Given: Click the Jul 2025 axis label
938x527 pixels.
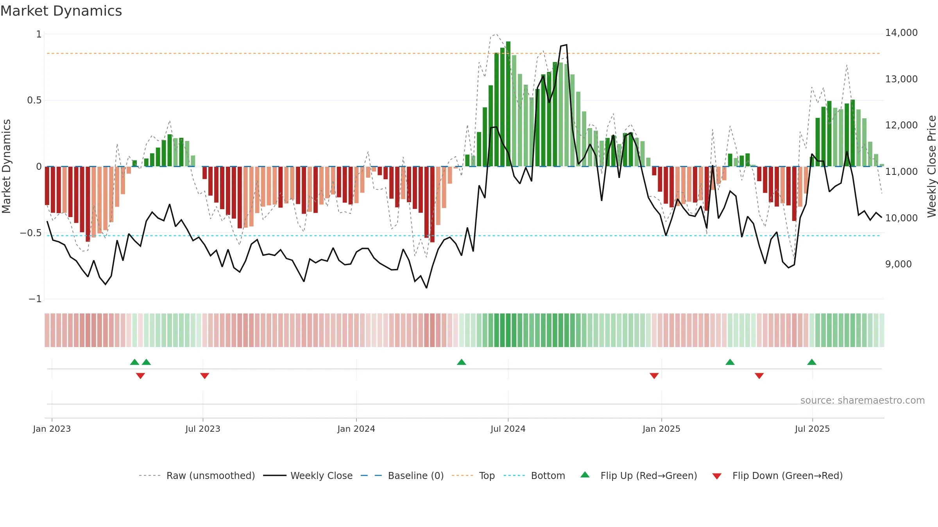Looking at the screenshot, I should tap(813, 429).
